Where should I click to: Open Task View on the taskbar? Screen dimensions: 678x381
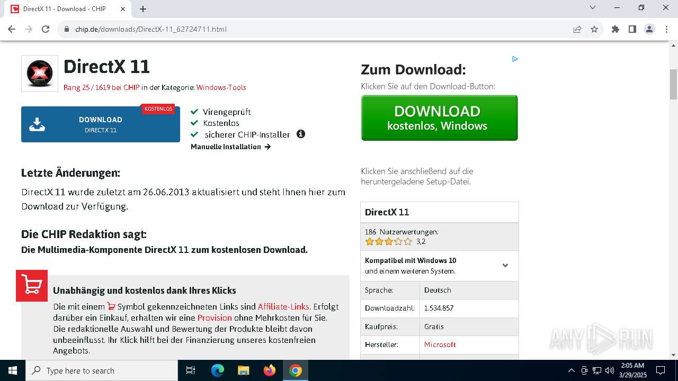point(191,370)
